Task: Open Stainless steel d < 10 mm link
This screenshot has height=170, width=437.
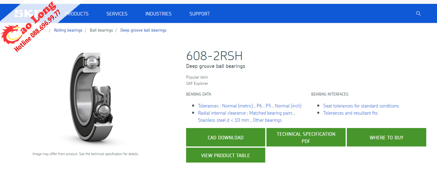Action: 223,120
